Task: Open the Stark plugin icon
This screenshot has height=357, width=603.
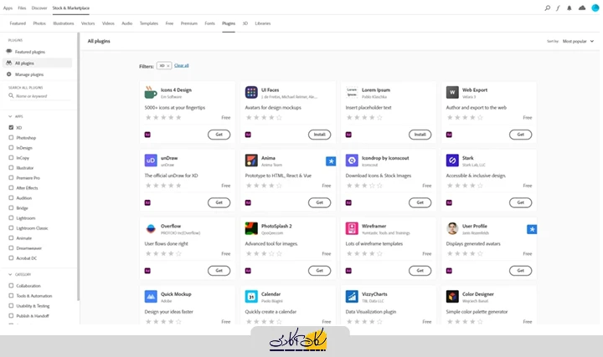Action: point(452,161)
